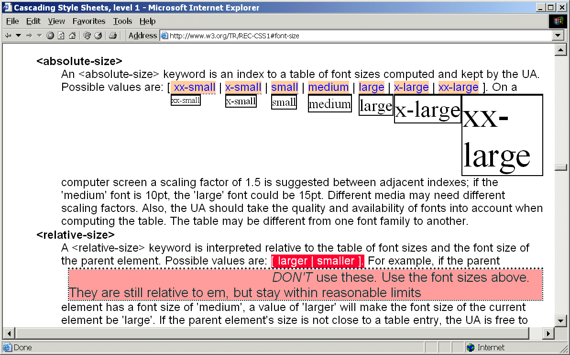Click the Back arrow button
The width and height of the screenshot is (570, 355).
(x=8, y=35)
